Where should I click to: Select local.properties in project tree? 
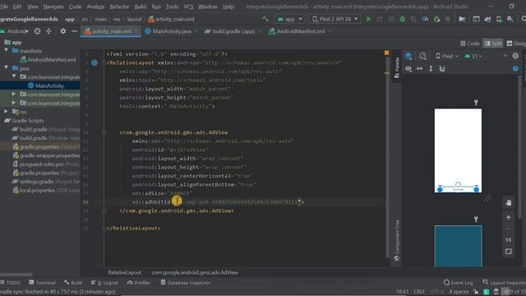pos(46,190)
